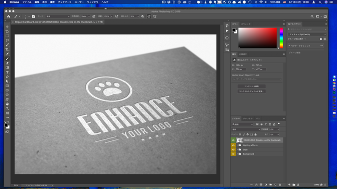Image resolution: width=337 pixels, height=189 pixels.
Task: Click the convert to linked item button
Action: pos(251,91)
